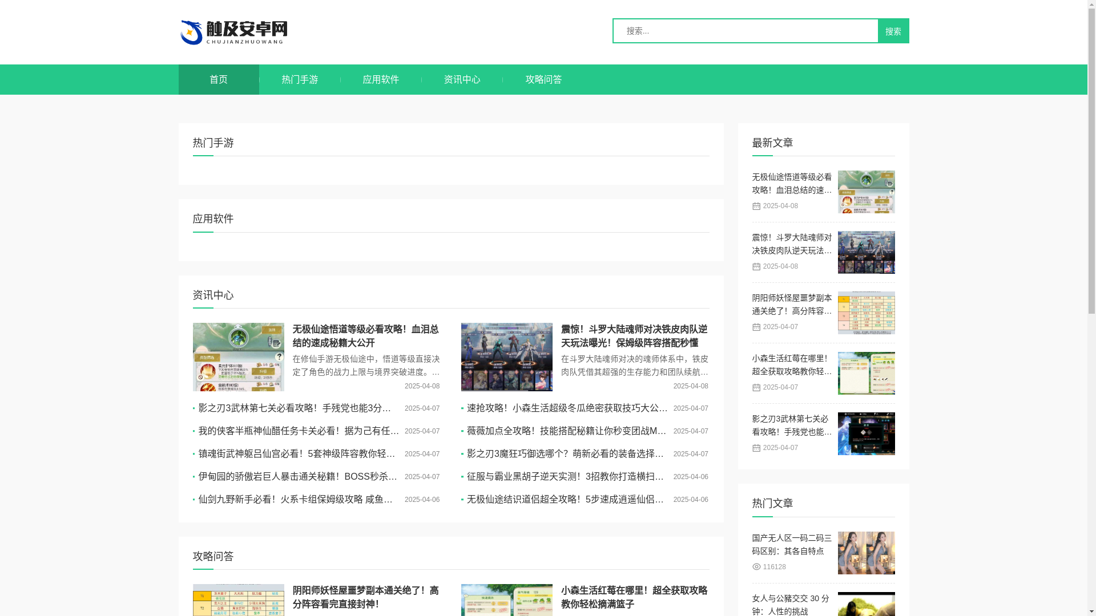Click the calendar icon on the 阴阳师妖怪屋 sidebar row

click(x=756, y=327)
